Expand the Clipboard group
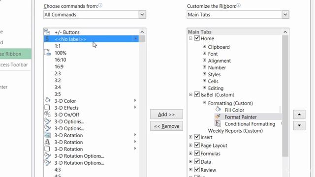The width and height of the screenshot is (315, 177). click(204, 46)
